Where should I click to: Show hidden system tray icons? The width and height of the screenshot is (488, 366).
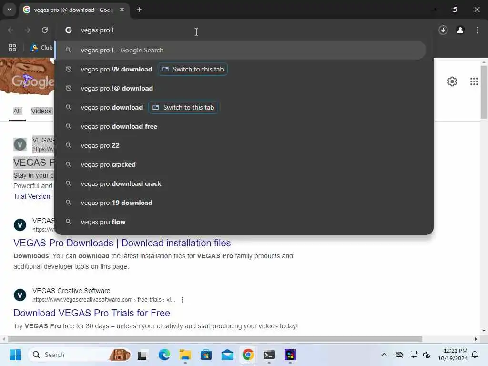[x=385, y=355]
